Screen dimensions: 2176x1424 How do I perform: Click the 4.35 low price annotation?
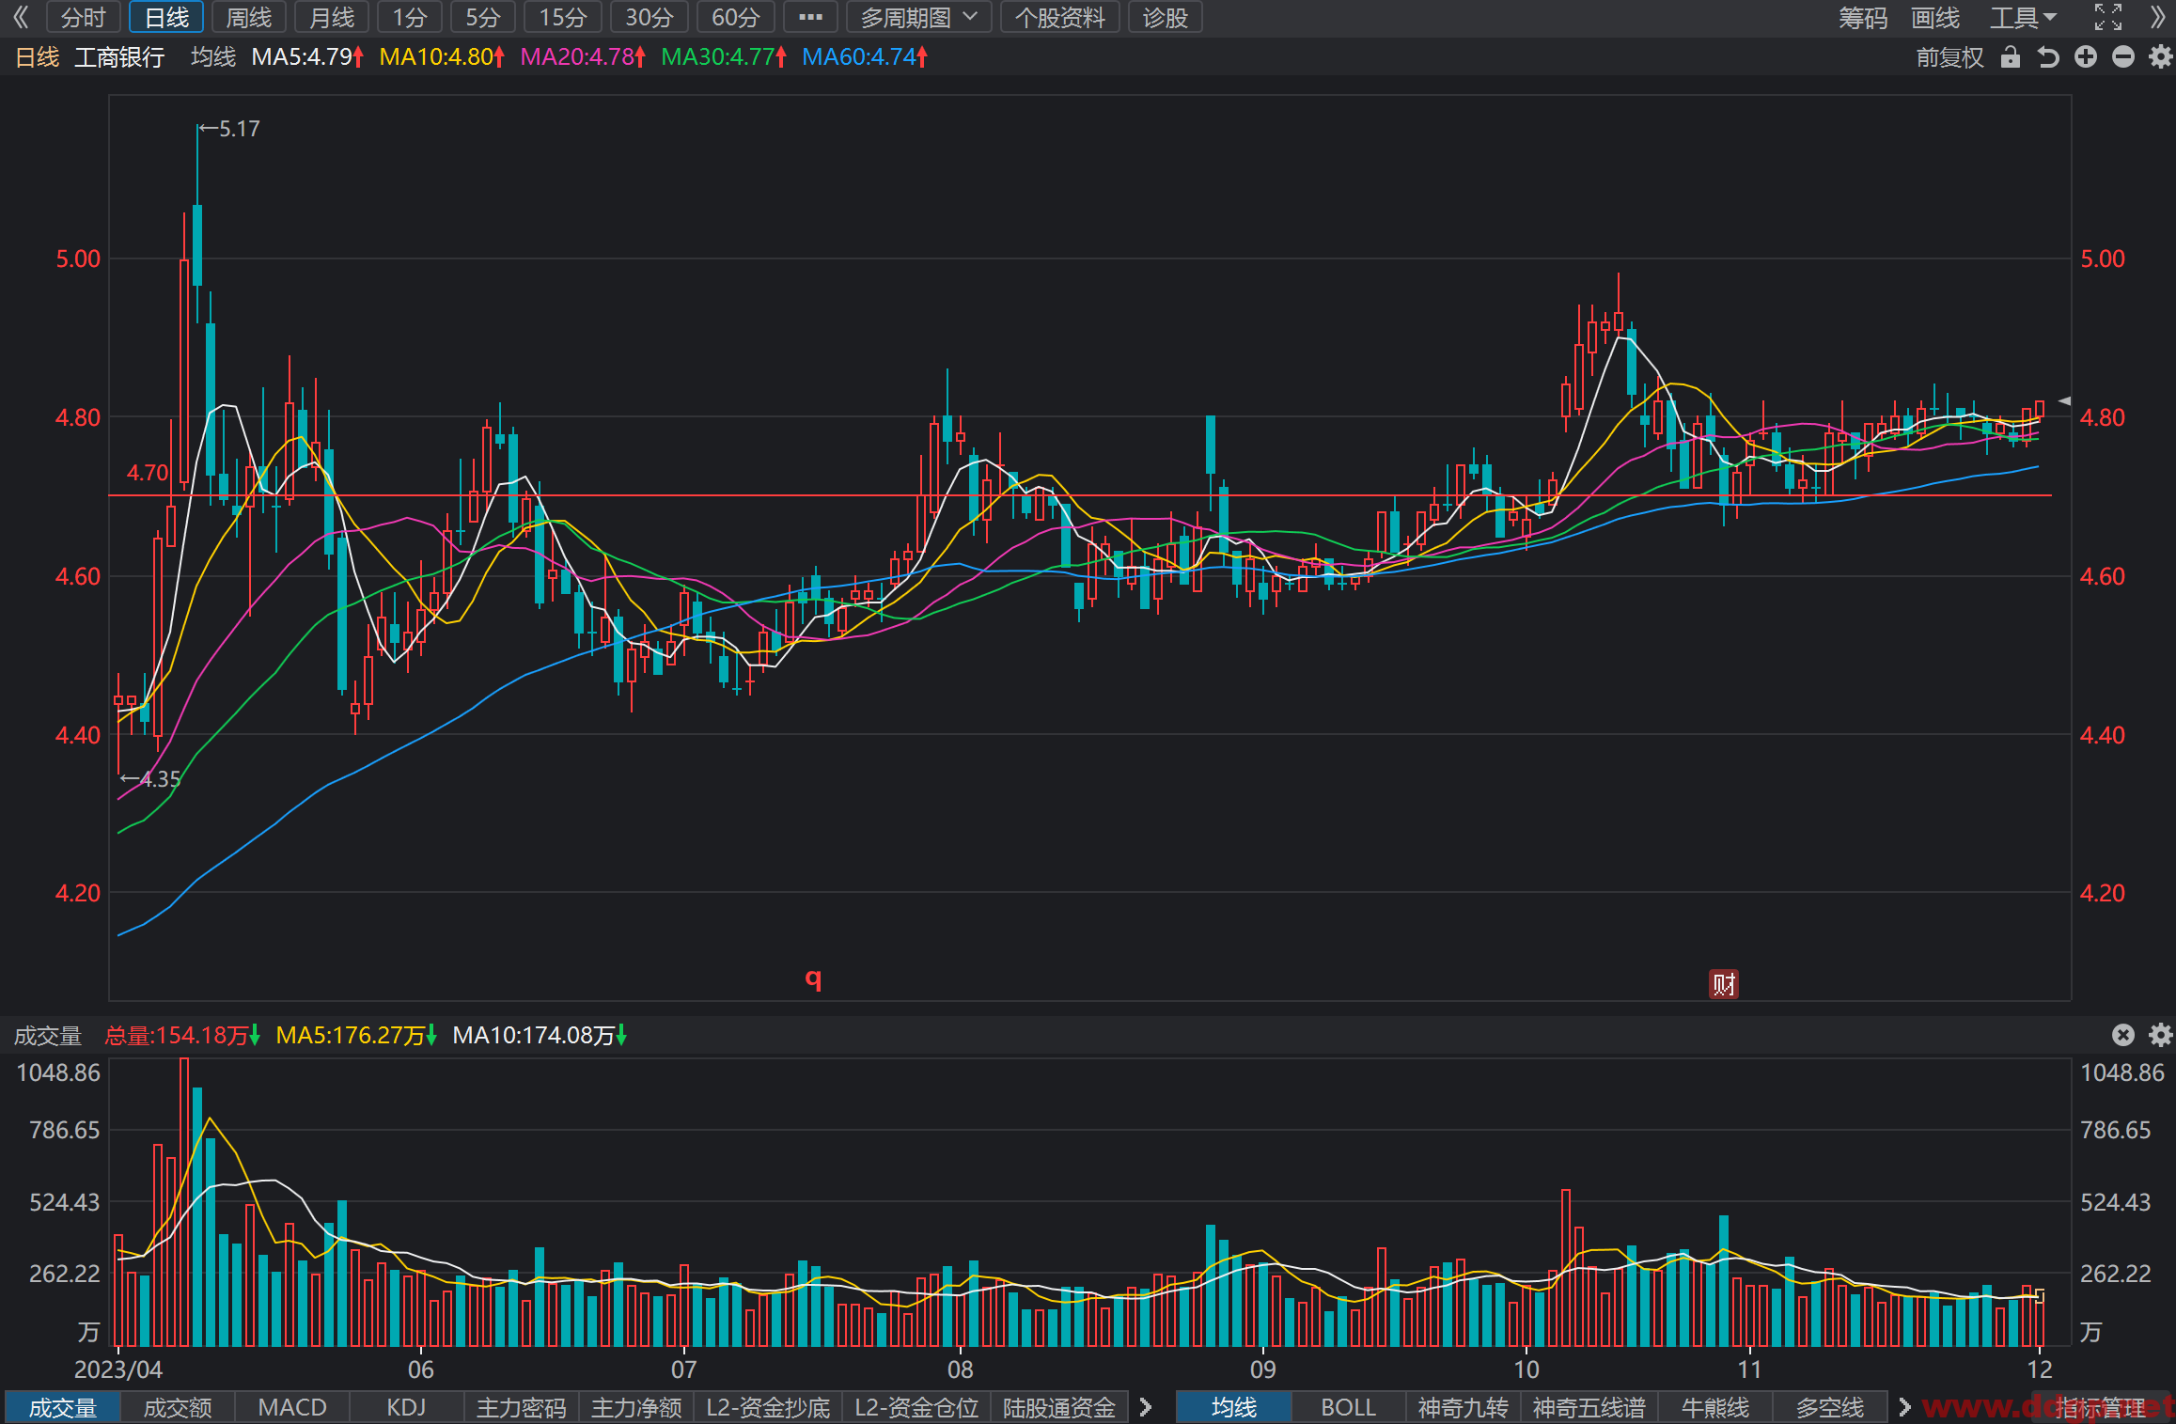point(150,779)
